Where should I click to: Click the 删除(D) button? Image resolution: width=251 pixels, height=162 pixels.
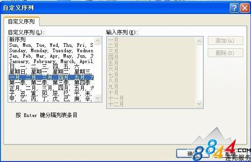225,53
